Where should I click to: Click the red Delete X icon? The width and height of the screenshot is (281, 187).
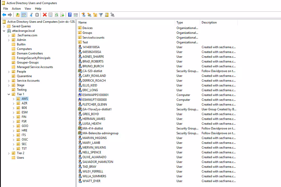point(45,15)
